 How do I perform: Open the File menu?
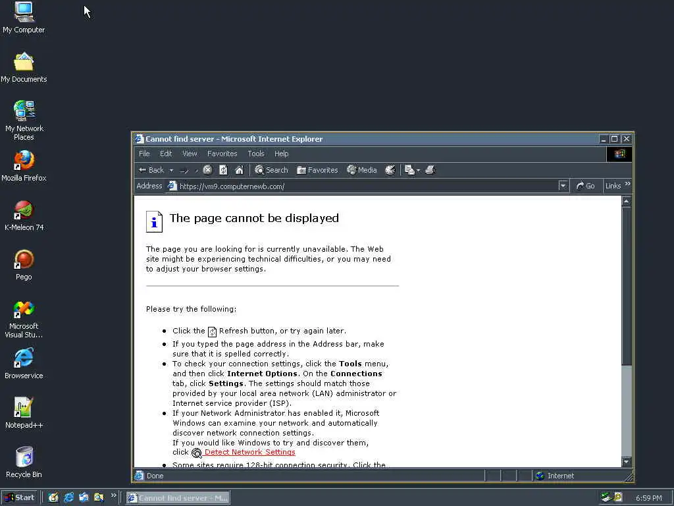click(x=144, y=154)
